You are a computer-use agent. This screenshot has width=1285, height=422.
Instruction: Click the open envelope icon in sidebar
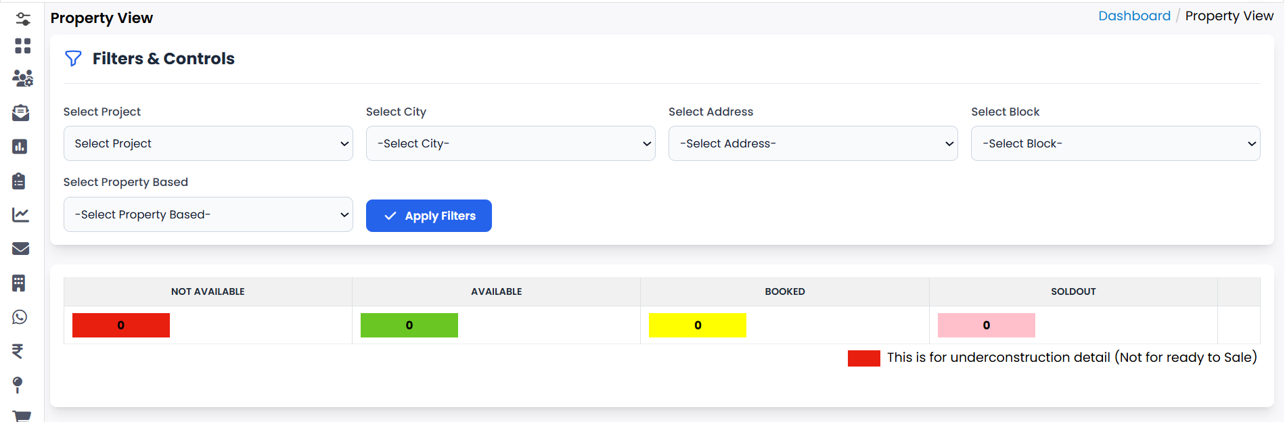(x=21, y=113)
